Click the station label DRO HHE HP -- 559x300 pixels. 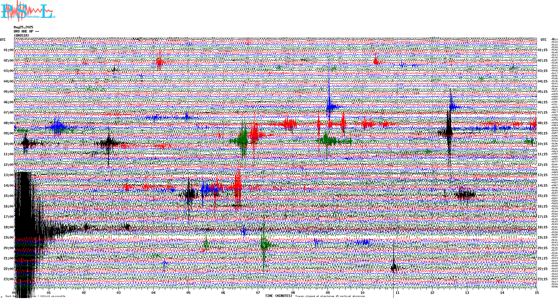(26, 31)
